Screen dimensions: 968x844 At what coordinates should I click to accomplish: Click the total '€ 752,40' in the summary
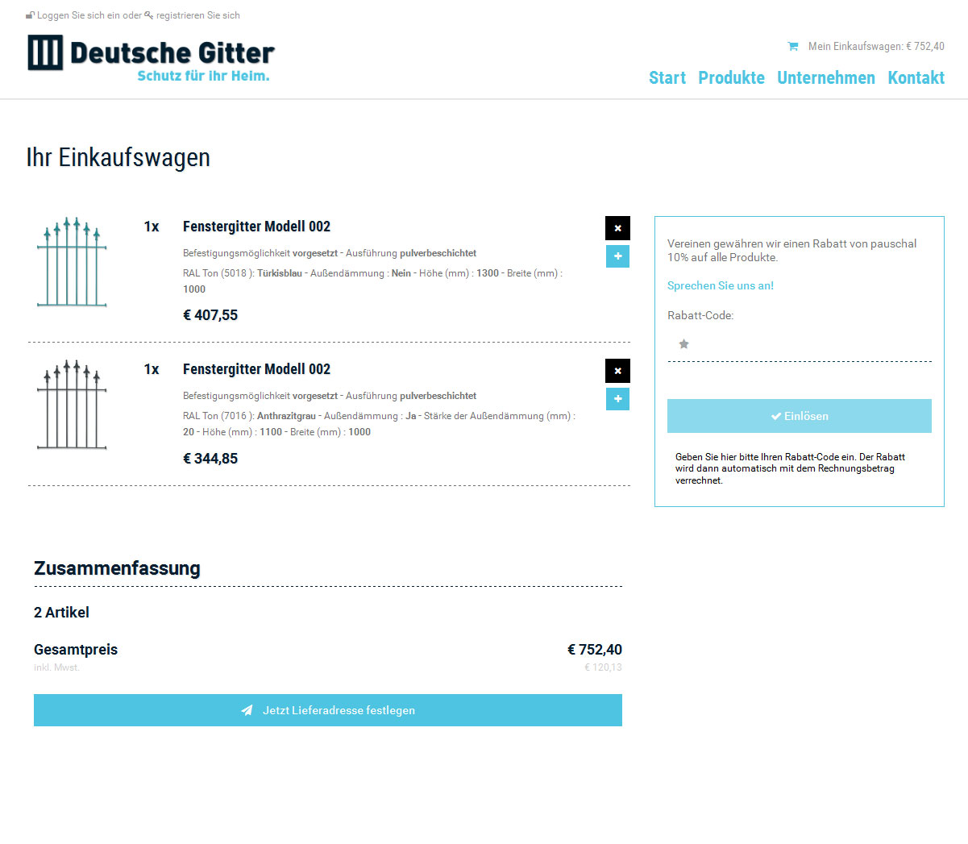(x=595, y=650)
